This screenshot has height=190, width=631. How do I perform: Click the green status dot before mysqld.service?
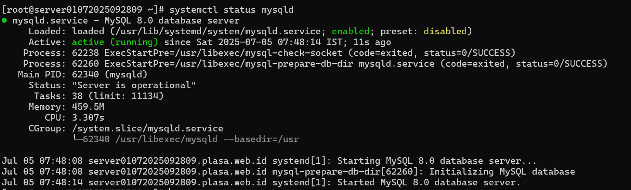pyautogui.click(x=4, y=20)
